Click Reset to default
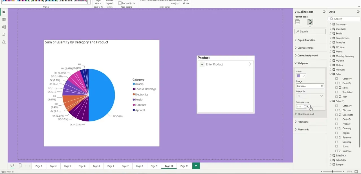361x174 pixels. [306, 114]
